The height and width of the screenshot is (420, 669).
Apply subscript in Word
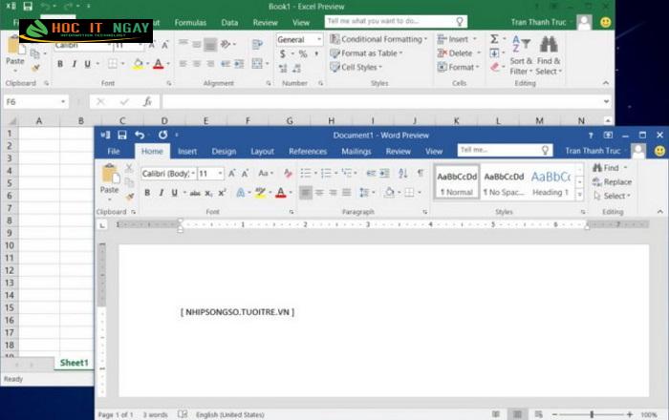208,193
